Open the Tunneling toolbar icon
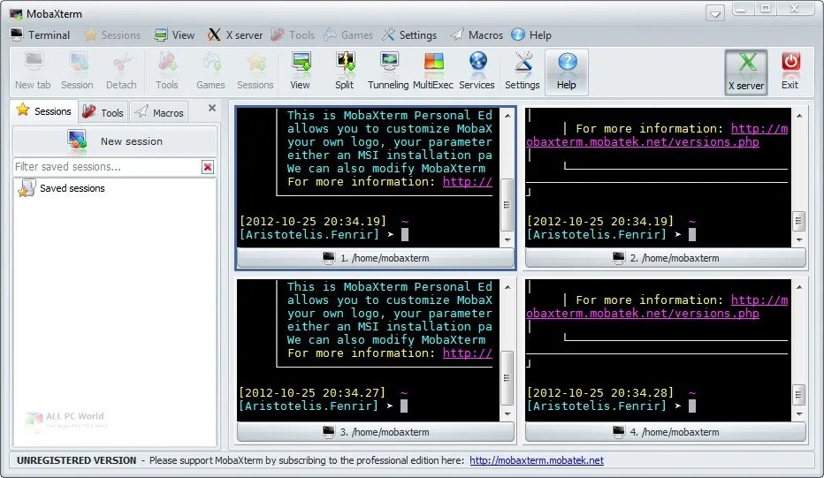Screen dimensions: 824x478 388,72
